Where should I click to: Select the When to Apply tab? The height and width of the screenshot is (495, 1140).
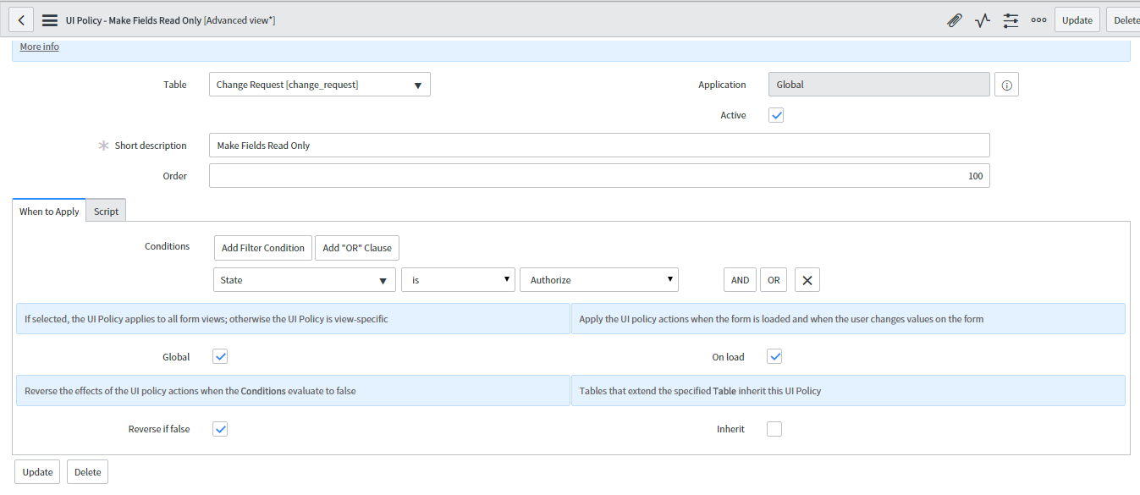coord(48,211)
